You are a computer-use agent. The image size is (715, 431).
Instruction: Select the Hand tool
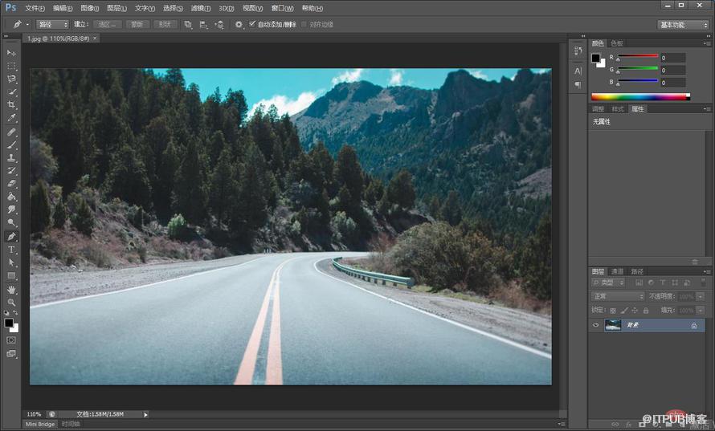pyautogui.click(x=11, y=290)
